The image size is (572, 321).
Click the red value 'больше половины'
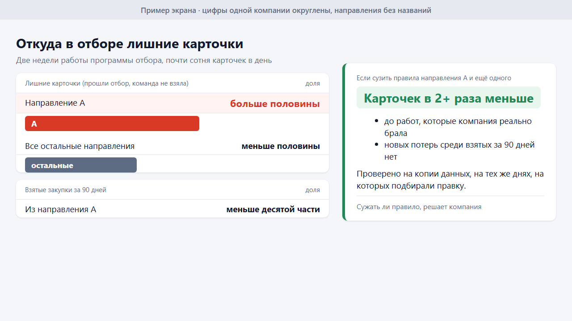pos(275,104)
